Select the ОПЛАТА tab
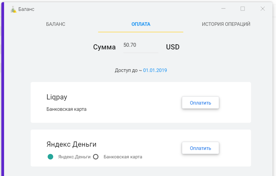Viewport: 276px width, 176px height. pyautogui.click(x=141, y=24)
